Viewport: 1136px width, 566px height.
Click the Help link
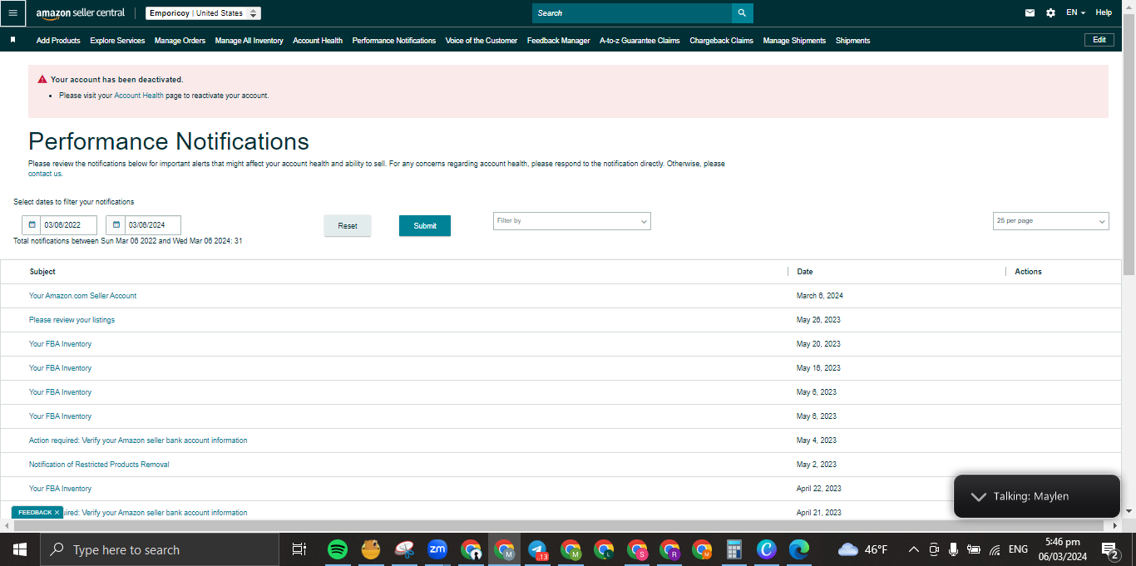point(1104,13)
